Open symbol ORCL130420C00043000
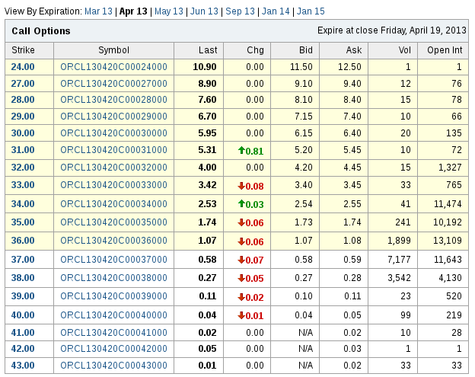The width and height of the screenshot is (475, 377). click(x=113, y=365)
